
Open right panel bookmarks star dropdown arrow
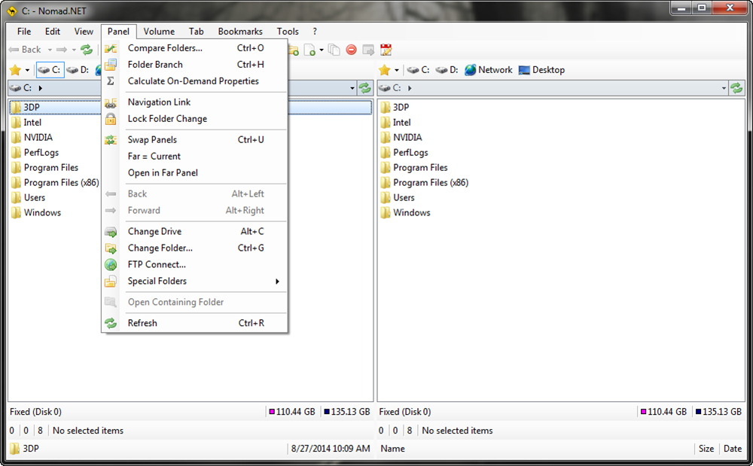pyautogui.click(x=397, y=71)
